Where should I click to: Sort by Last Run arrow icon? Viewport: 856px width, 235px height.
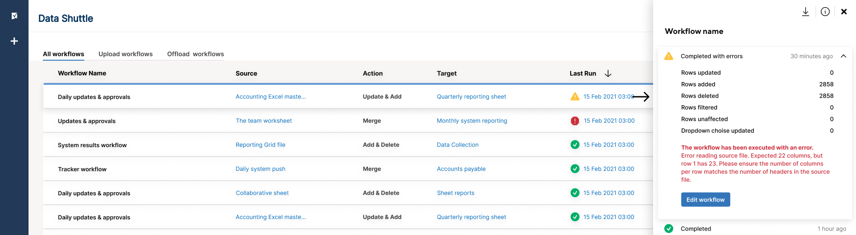(x=608, y=73)
